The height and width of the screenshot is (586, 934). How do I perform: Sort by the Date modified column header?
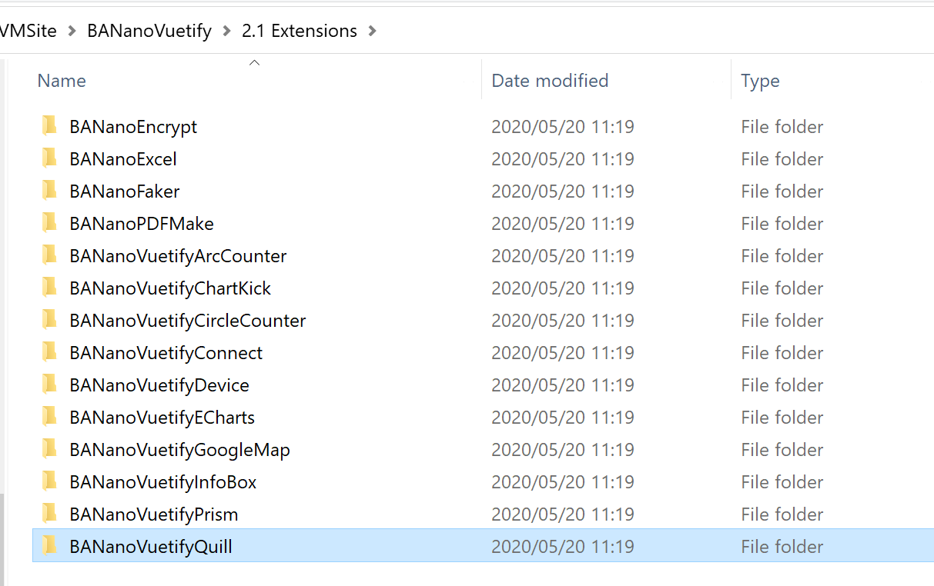[x=550, y=81]
